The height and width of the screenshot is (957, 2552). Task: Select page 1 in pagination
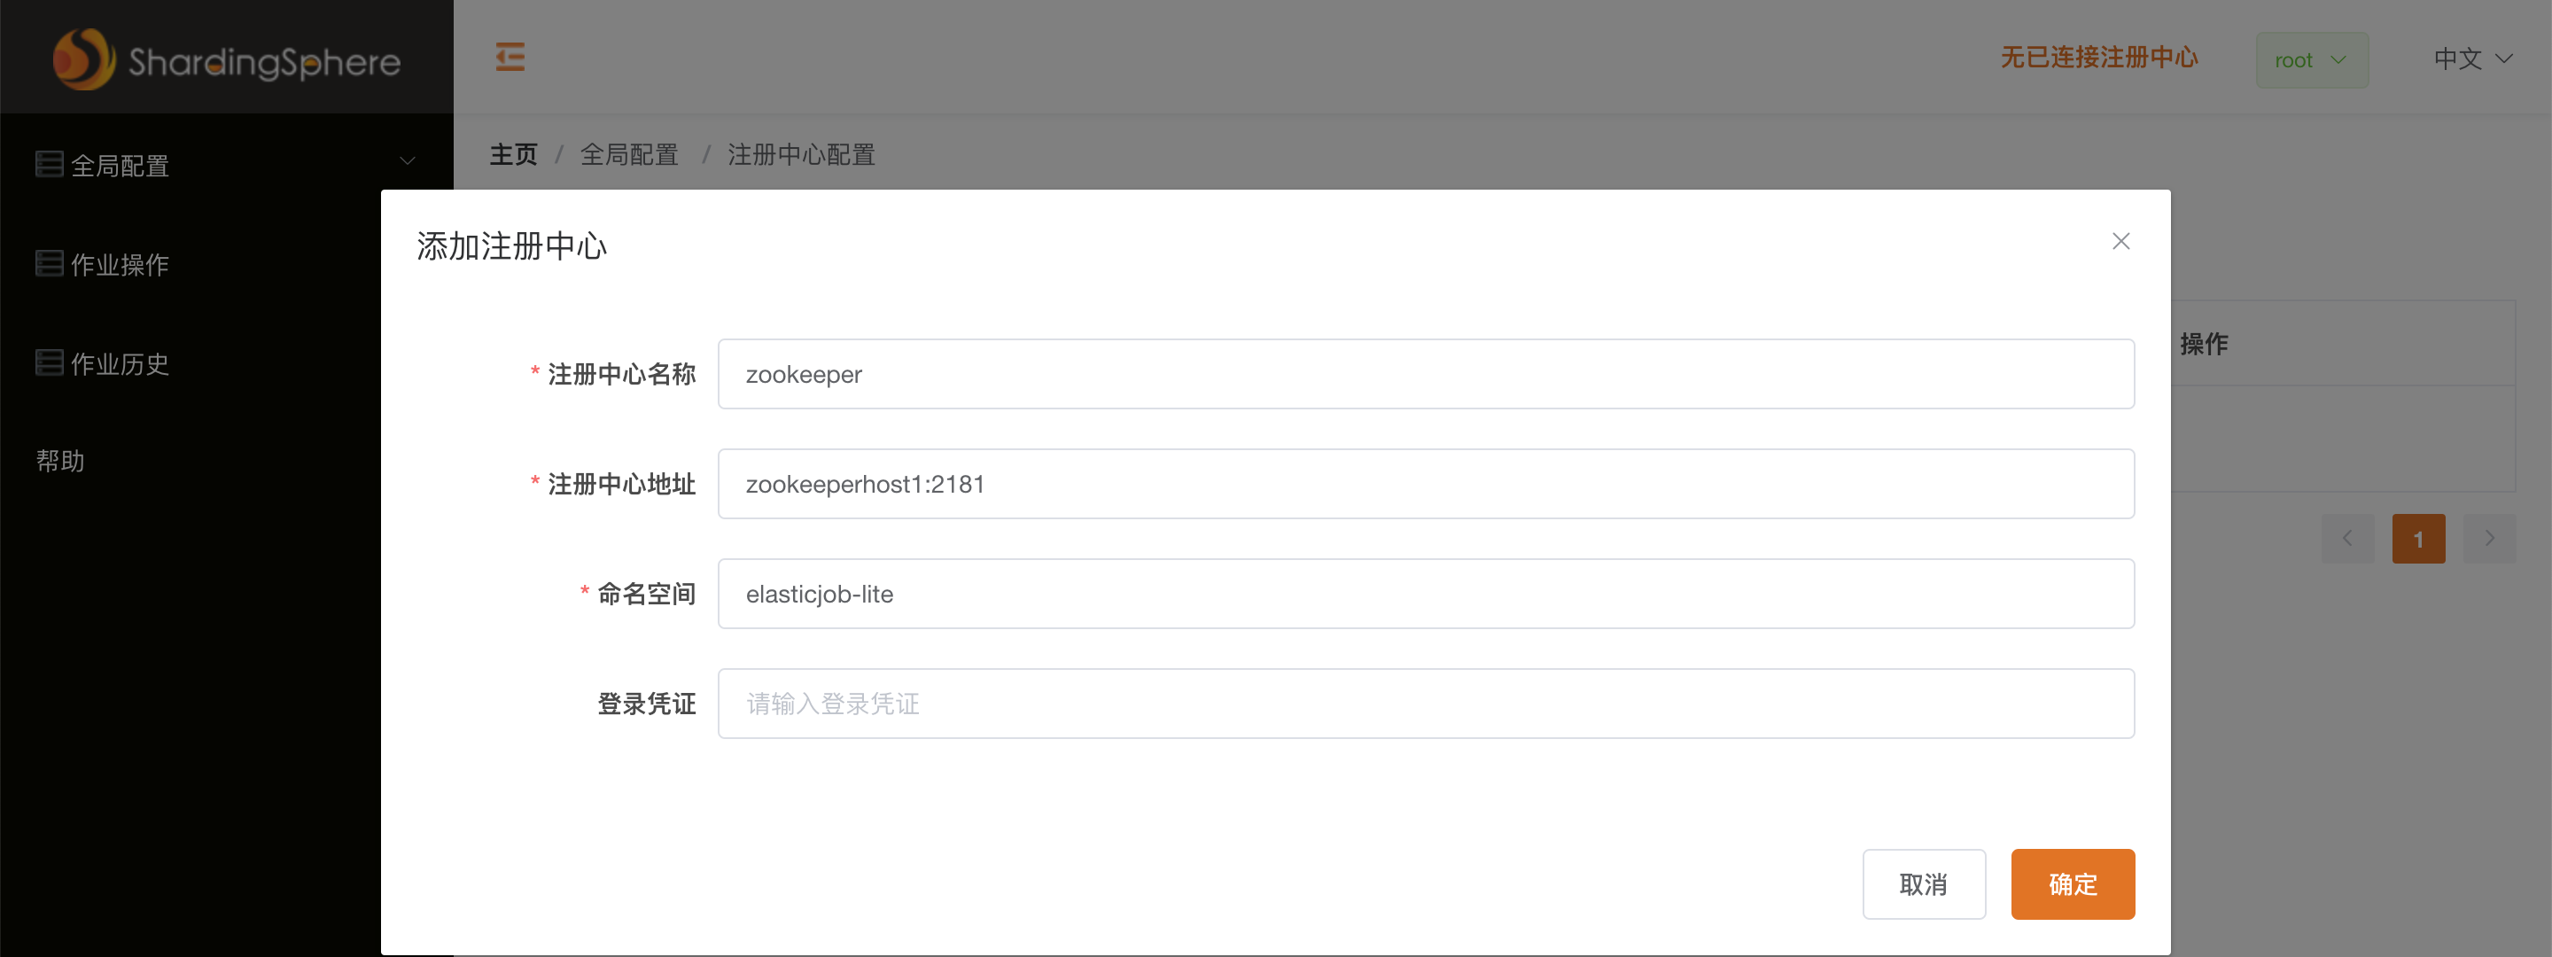(2418, 538)
